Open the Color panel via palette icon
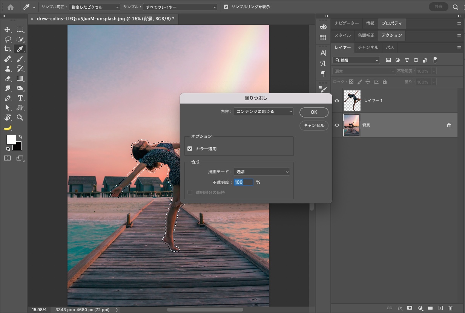465x313 pixels. [x=323, y=27]
